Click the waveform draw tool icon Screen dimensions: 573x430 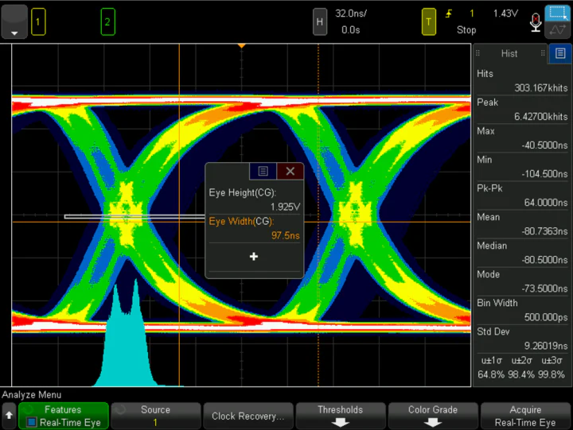point(558,30)
